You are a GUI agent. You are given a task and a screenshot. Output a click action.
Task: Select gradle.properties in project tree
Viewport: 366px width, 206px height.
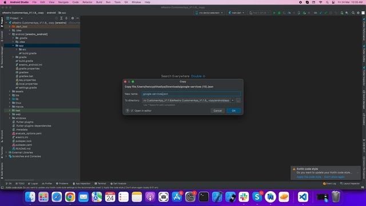click(x=27, y=69)
